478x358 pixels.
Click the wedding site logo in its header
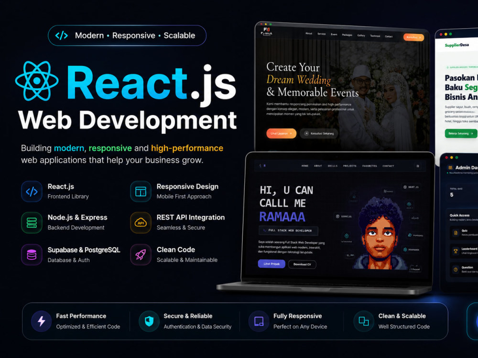pos(266,32)
